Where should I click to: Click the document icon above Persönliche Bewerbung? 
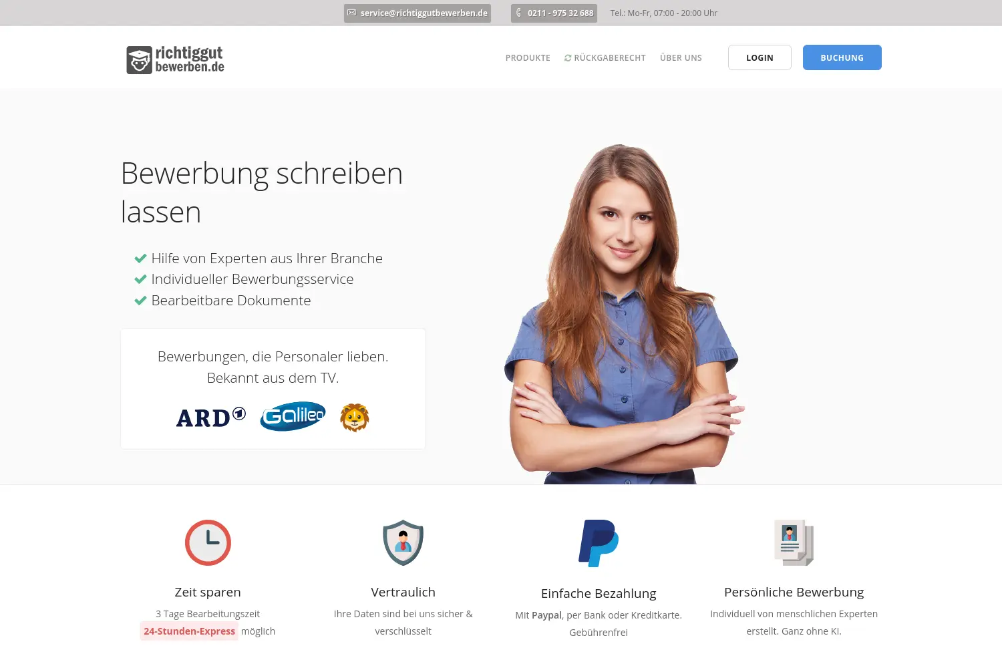tap(794, 542)
